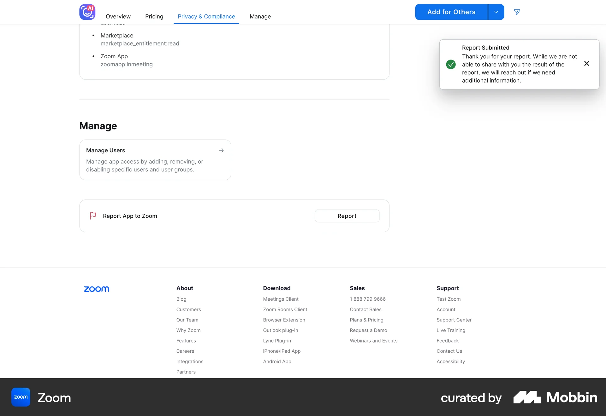
Task: Open the Pricing tab
Action: 154,16
